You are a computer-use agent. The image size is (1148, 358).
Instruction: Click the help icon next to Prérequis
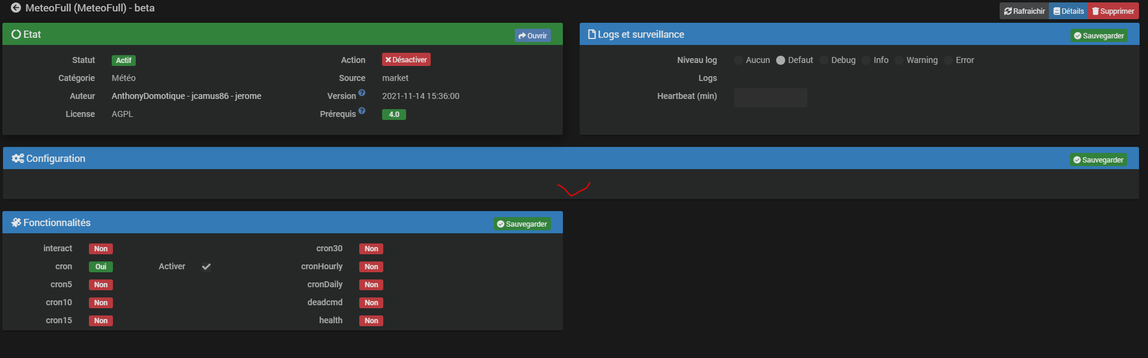362,111
